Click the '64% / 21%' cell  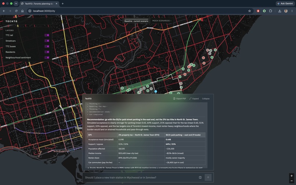(x=170, y=144)
